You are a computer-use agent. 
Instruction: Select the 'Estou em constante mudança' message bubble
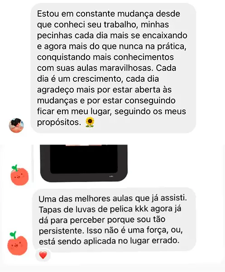tap(113, 68)
